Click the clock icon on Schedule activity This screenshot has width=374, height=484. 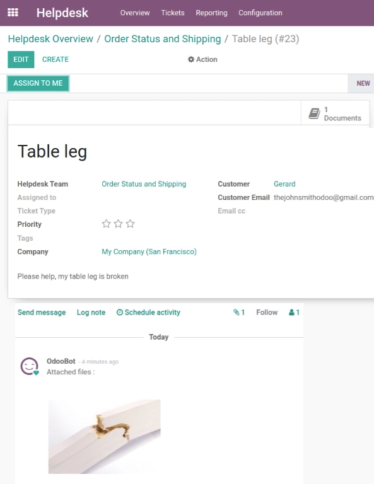120,313
